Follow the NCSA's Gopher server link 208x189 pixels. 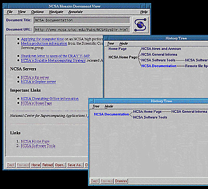pyautogui.click(x=38, y=82)
